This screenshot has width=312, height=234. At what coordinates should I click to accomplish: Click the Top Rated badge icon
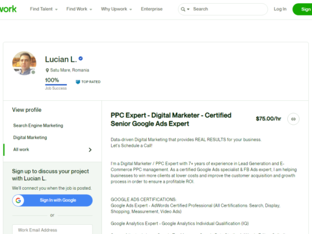tap(78, 82)
